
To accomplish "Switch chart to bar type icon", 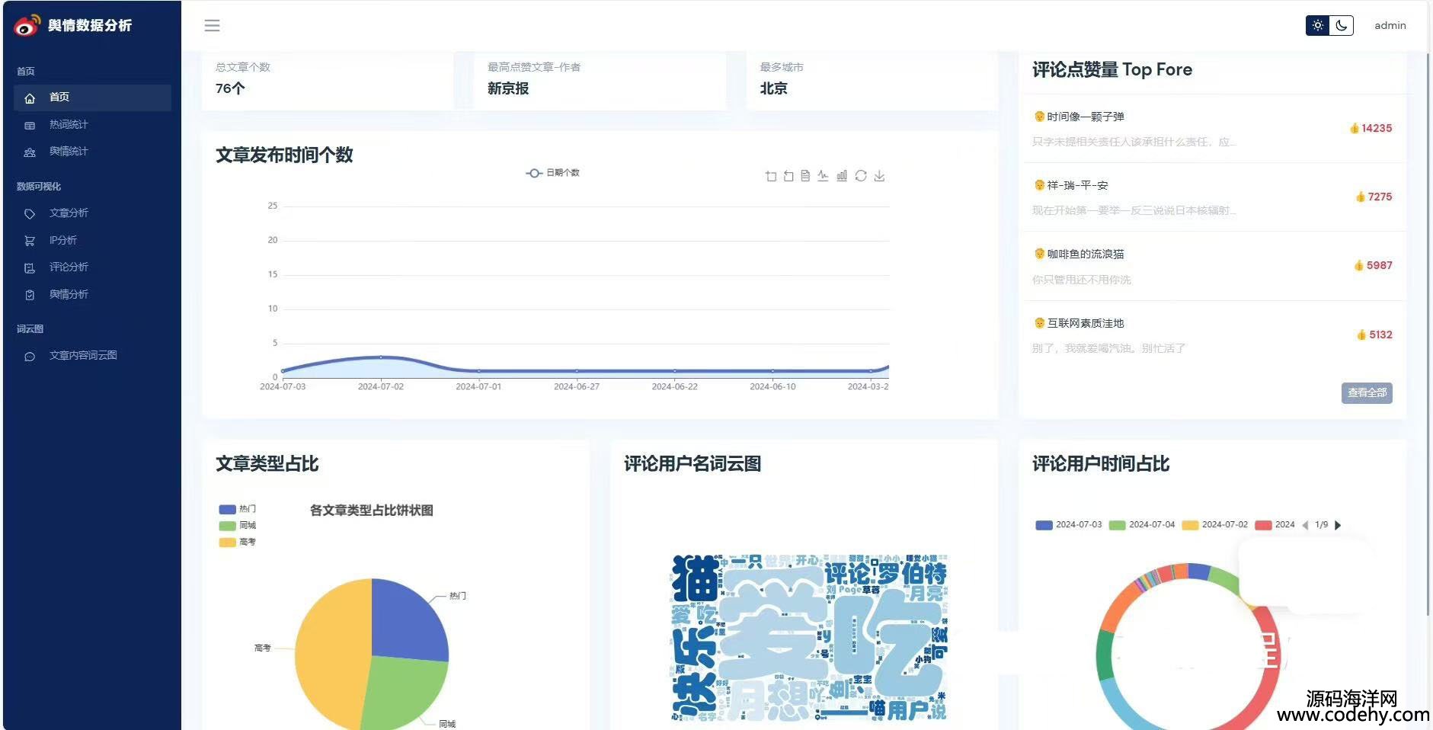I will [841, 176].
